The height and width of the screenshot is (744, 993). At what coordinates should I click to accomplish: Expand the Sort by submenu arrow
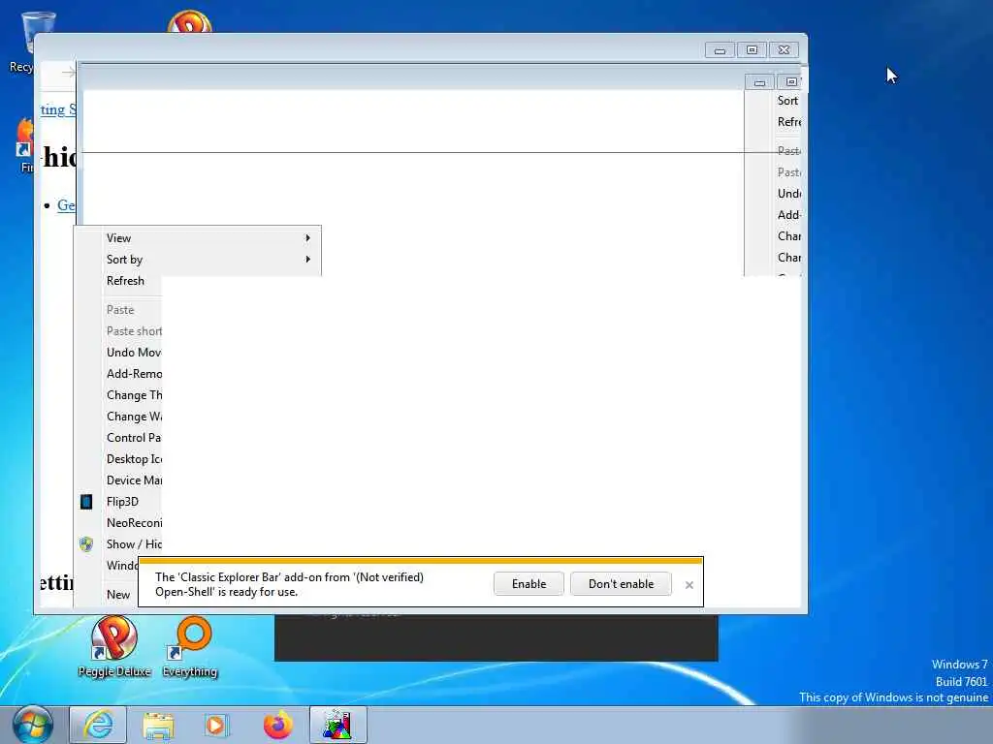click(307, 260)
